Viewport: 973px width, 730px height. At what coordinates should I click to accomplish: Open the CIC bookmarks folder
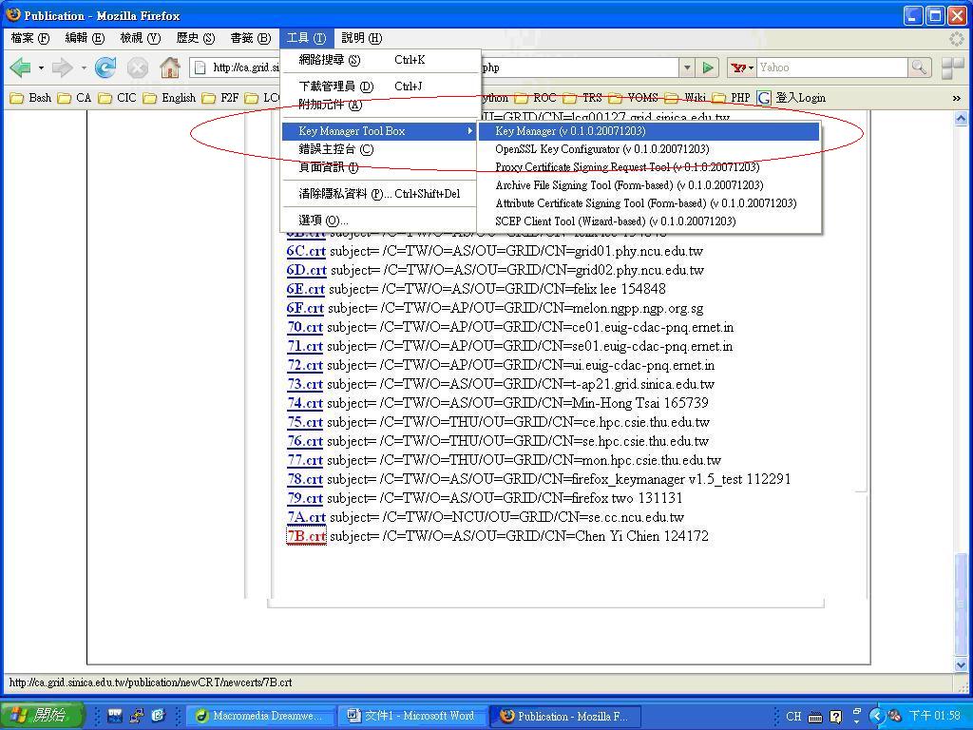(x=117, y=98)
